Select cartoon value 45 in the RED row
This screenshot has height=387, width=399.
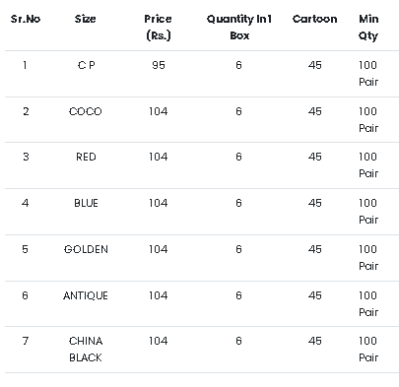314,157
